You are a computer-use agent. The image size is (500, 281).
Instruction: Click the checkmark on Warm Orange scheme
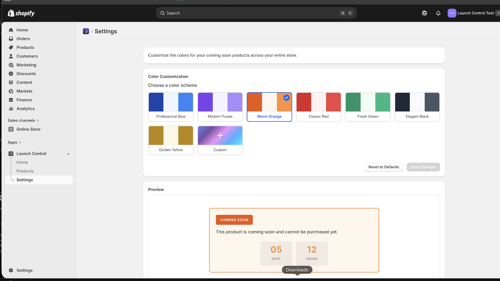(x=286, y=98)
